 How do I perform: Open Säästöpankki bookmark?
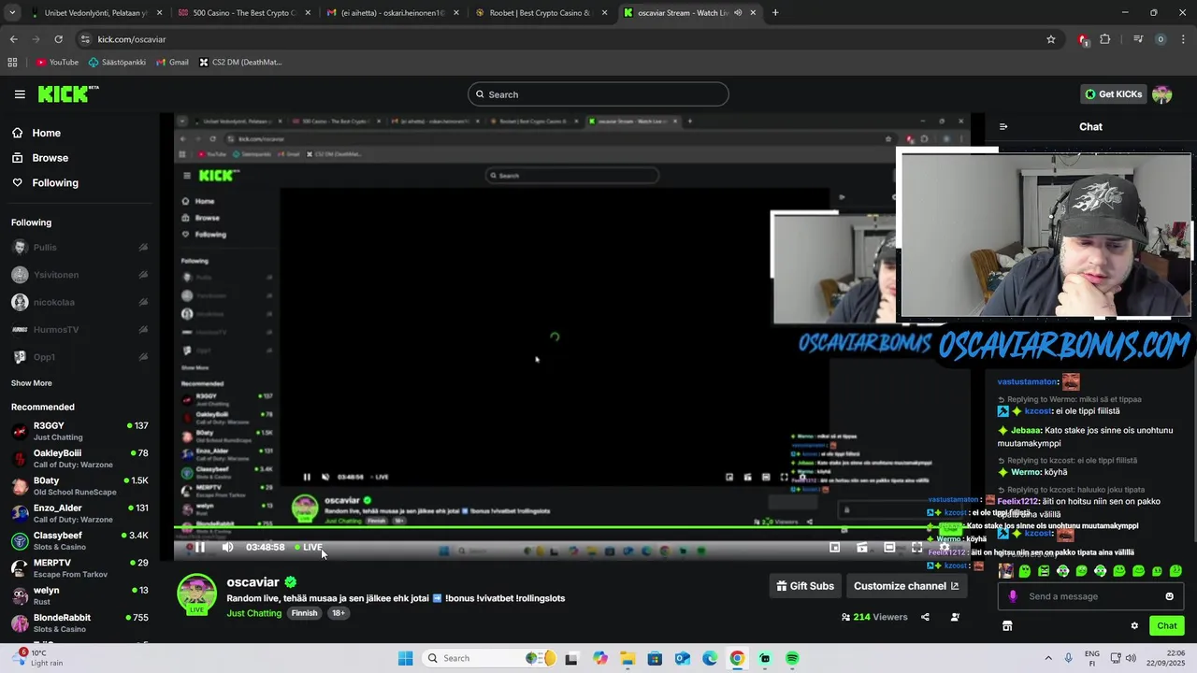pos(117,63)
